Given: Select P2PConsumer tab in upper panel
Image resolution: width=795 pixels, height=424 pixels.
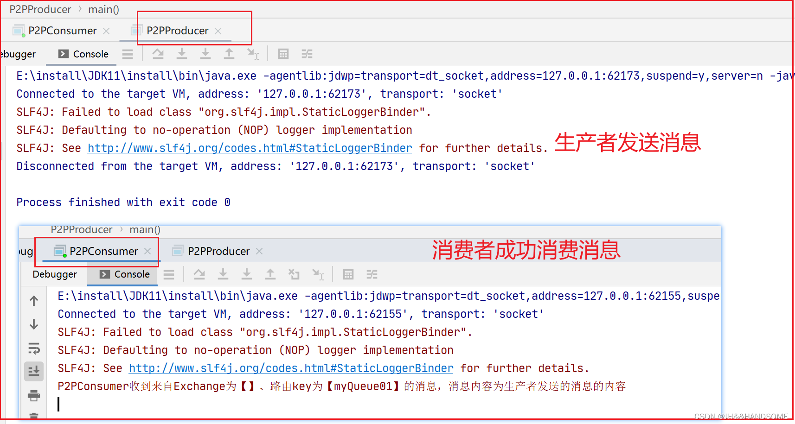Looking at the screenshot, I should 62,31.
